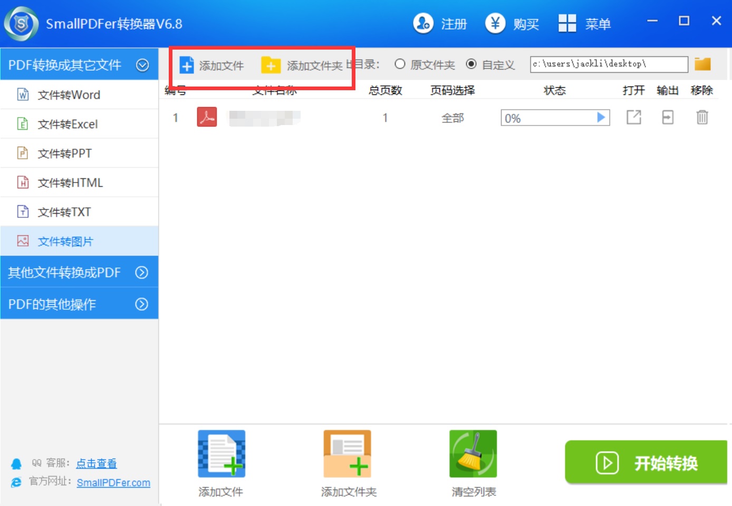Click the output folder icon in row 1
Image resolution: width=732 pixels, height=506 pixels.
pyautogui.click(x=668, y=117)
